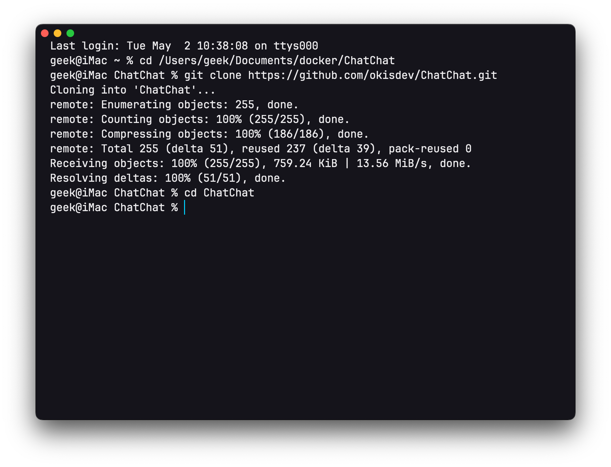611x467 pixels.
Task: Click the "Cloning into 'ChatChat'..." line
Action: pos(133,90)
